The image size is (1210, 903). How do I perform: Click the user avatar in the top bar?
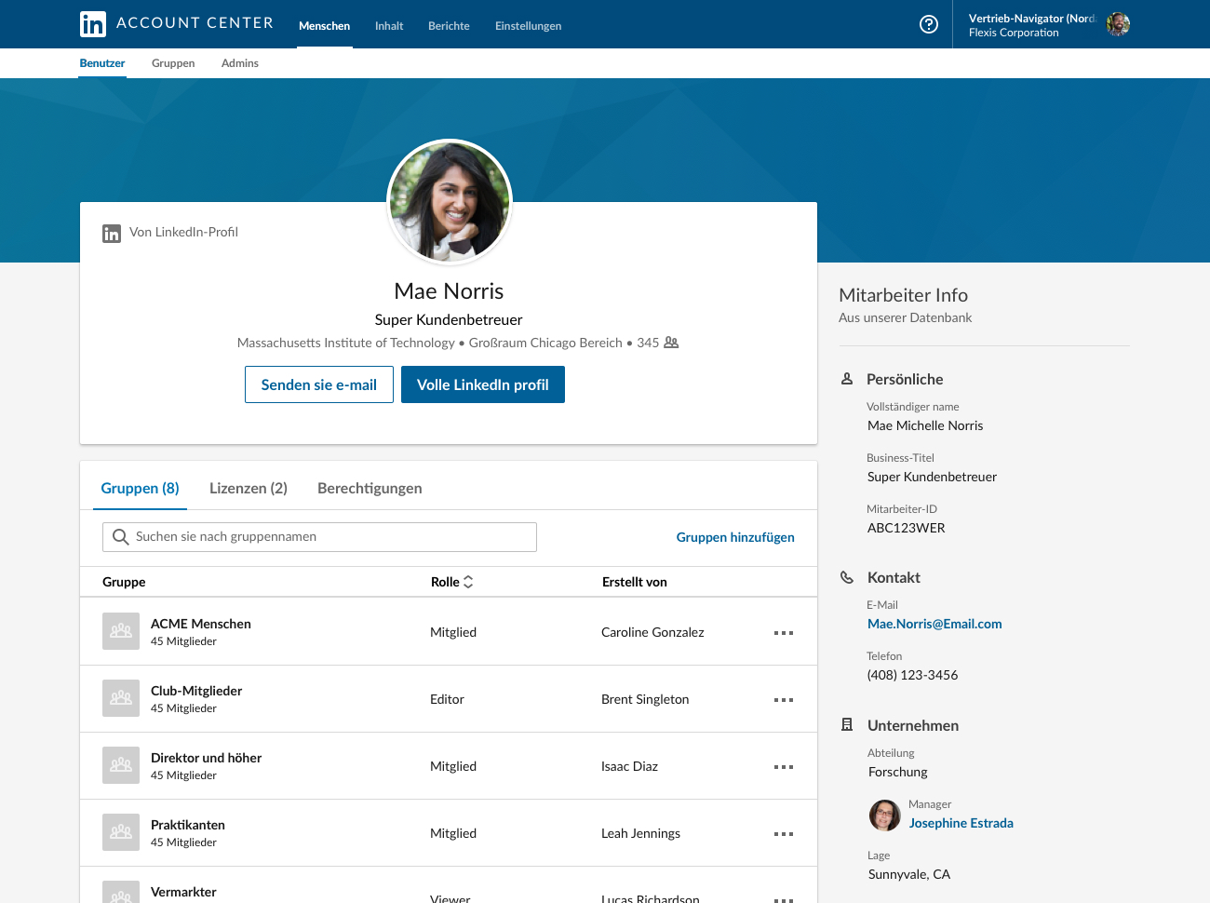pyautogui.click(x=1118, y=24)
